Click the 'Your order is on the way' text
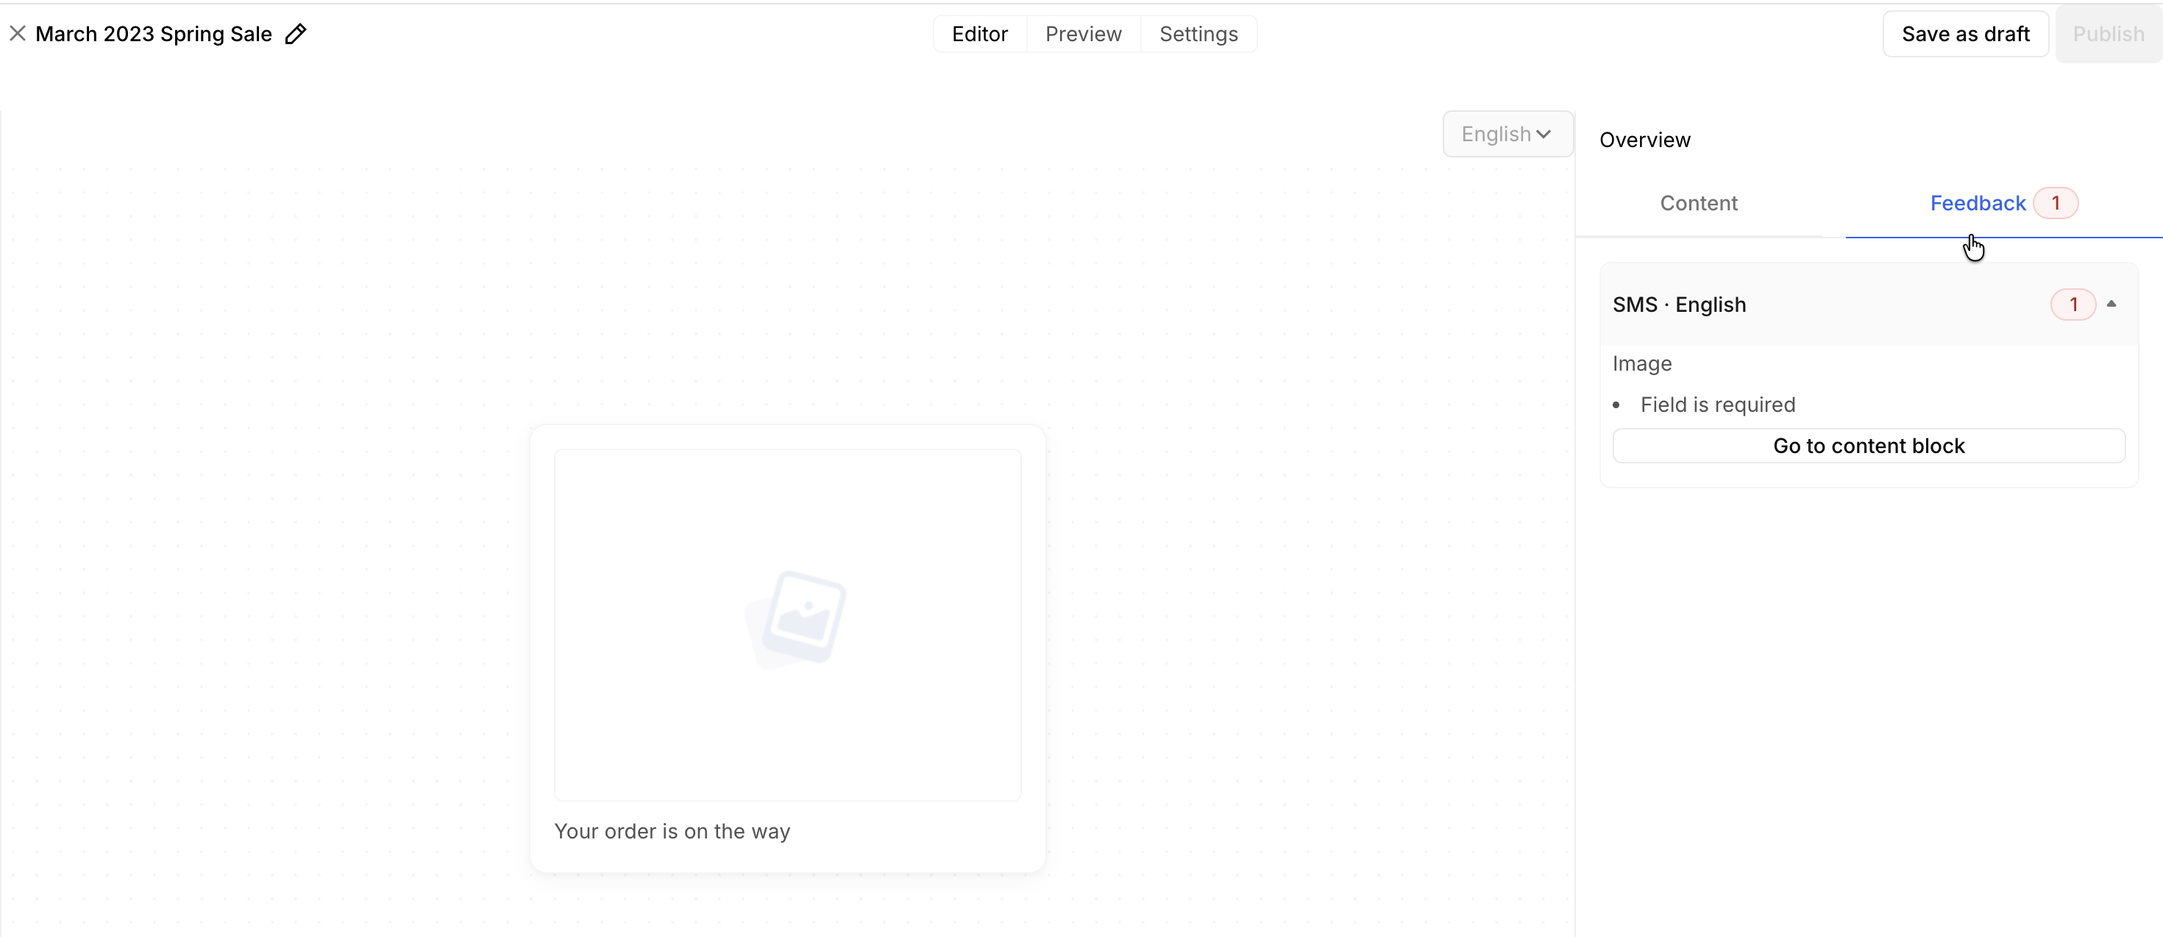Viewport: 2163px width, 937px height. 672,831
